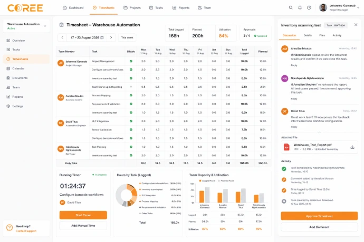The height and width of the screenshot is (242, 364).
Task: Download the Warehouse_Test_Report.pdf file
Action: click(352, 147)
